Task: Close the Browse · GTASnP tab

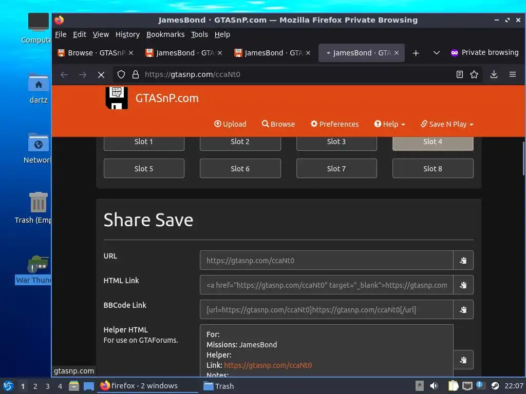Action: coord(131,53)
